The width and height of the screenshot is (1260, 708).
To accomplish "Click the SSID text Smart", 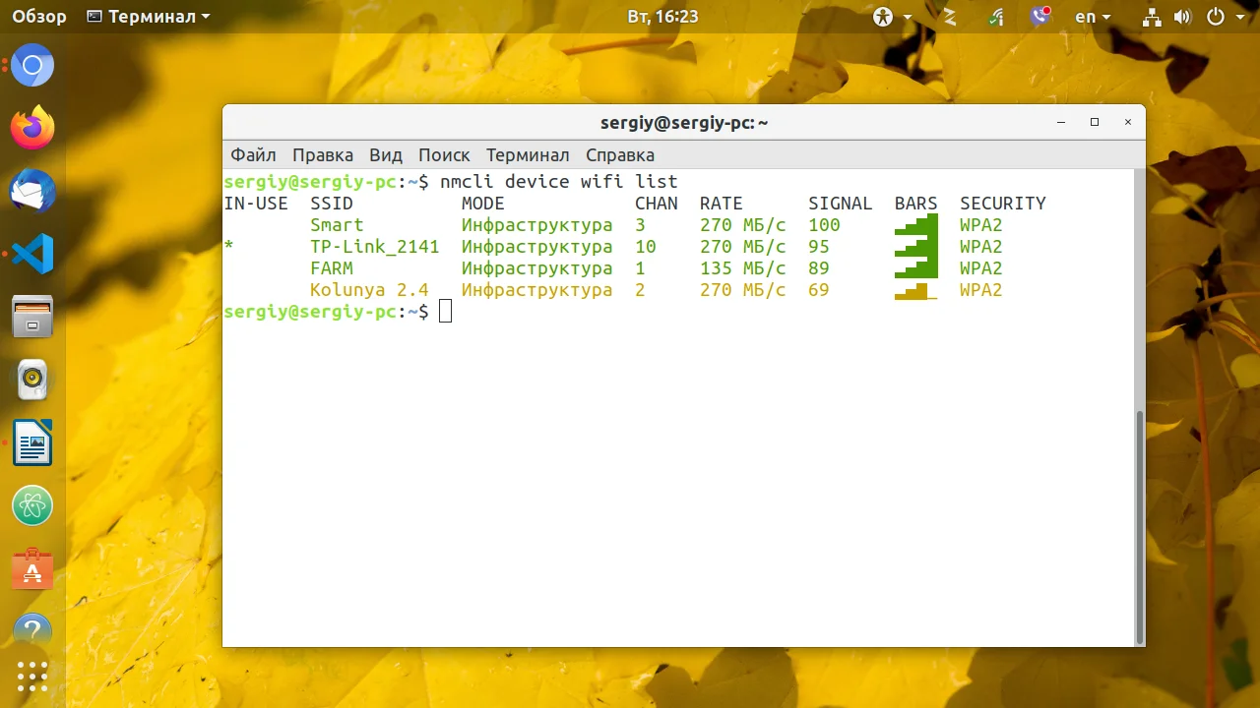I will [337, 225].
